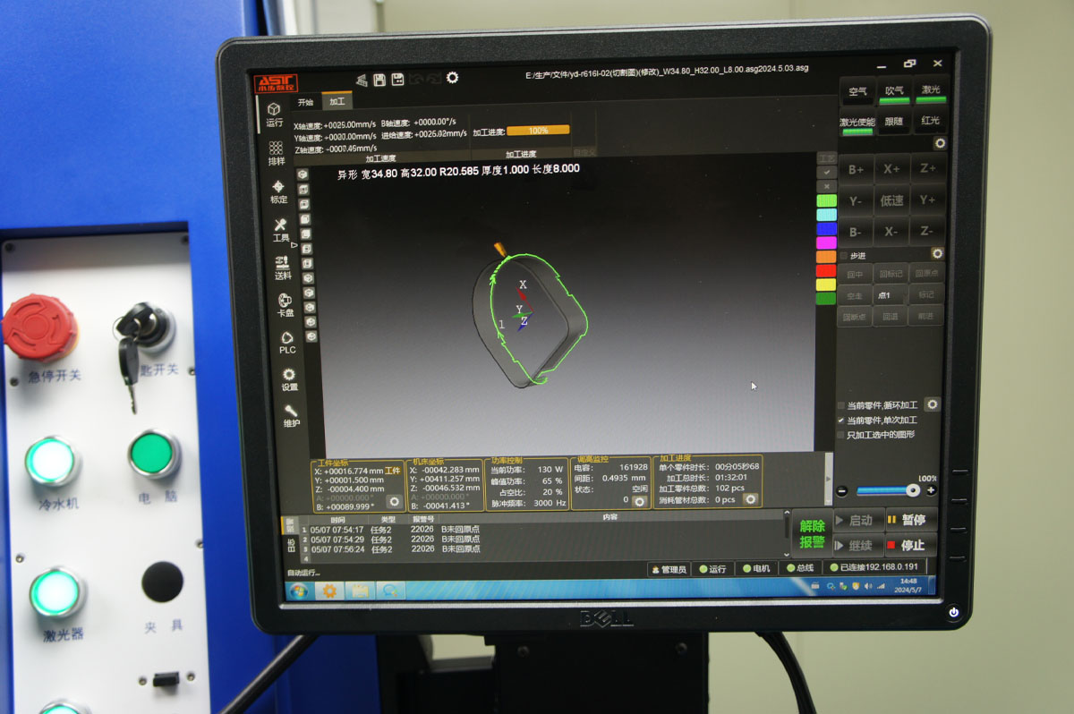Open the 工具 tools sidebar page

(x=281, y=231)
